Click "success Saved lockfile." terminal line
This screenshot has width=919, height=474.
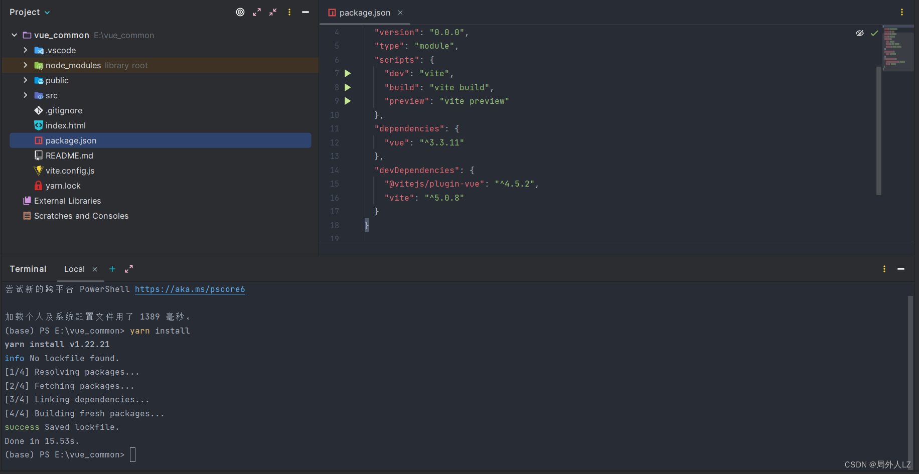pos(62,427)
